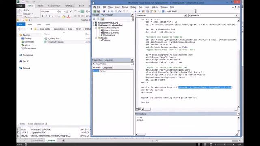Screen dimensions: 260x146
Task: Click the blue Help question mark icon
Action: click(x=163, y=11)
